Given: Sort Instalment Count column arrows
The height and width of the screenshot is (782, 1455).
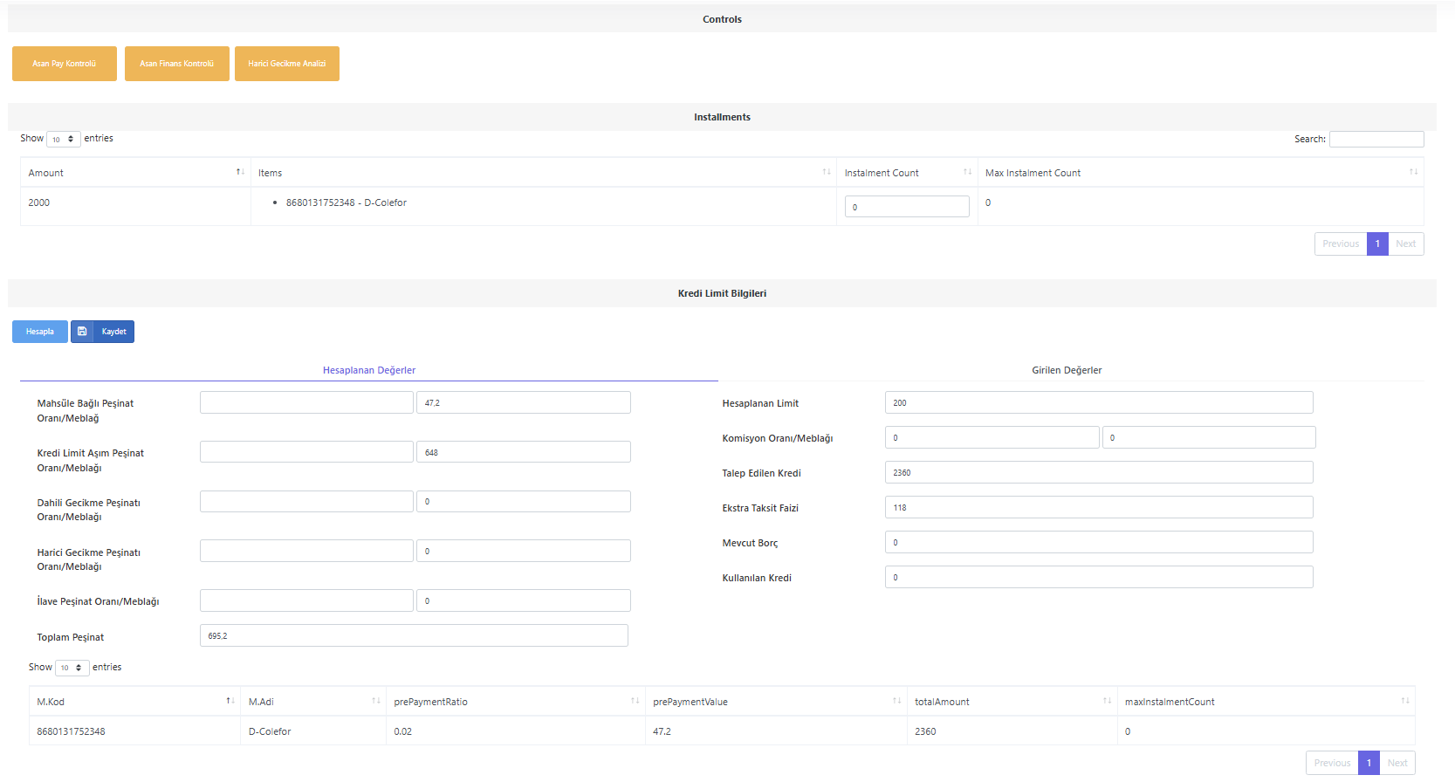Looking at the screenshot, I should pos(967,172).
